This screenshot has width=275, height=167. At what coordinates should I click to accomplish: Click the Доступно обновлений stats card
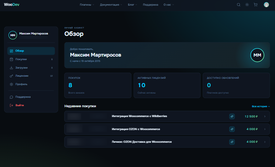click(236, 85)
